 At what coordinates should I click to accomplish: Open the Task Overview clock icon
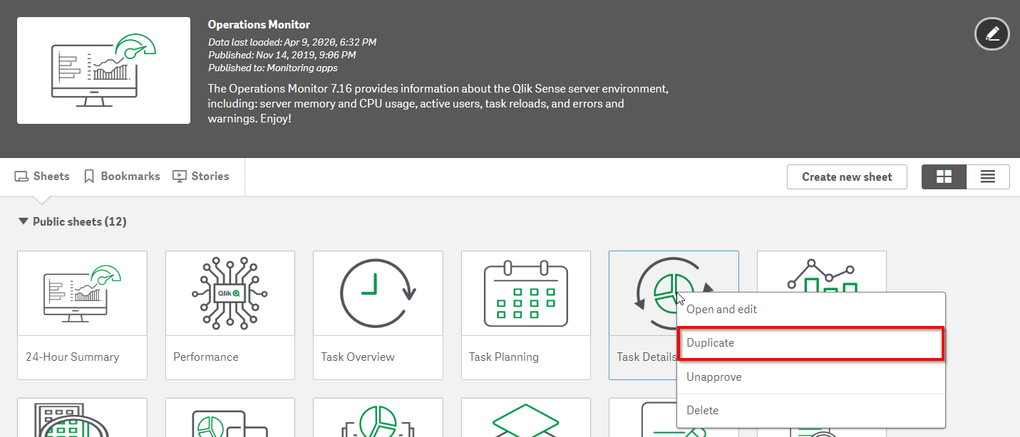[378, 293]
